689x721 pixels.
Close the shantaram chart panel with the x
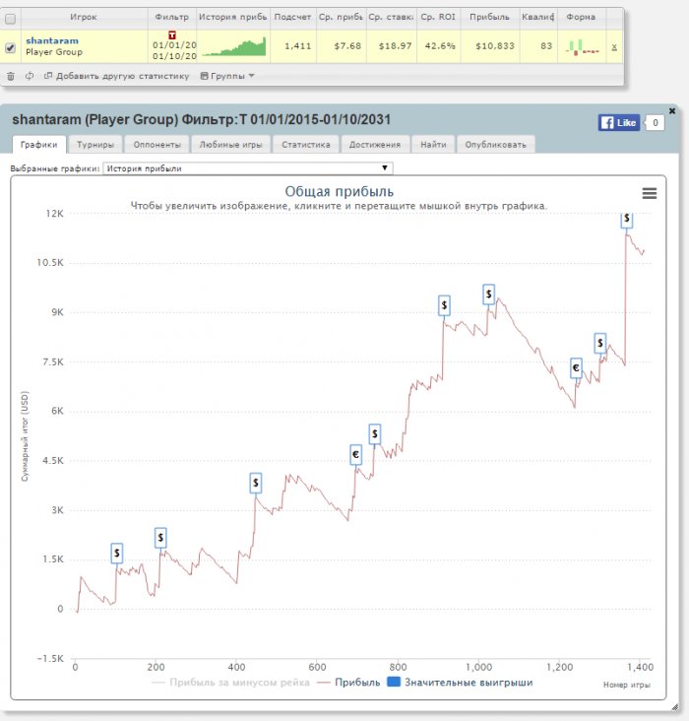[x=672, y=111]
